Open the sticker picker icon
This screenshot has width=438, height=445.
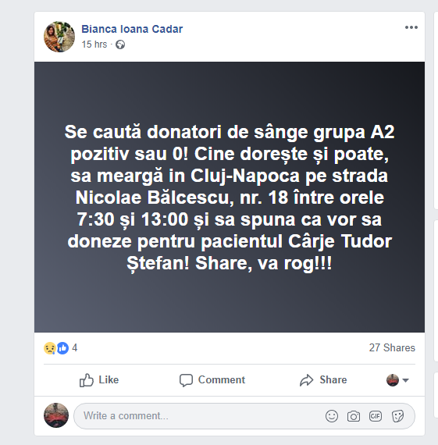[397, 416]
